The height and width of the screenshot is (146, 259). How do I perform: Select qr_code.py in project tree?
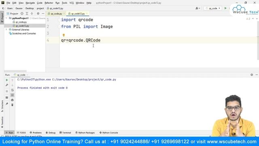click(20, 22)
